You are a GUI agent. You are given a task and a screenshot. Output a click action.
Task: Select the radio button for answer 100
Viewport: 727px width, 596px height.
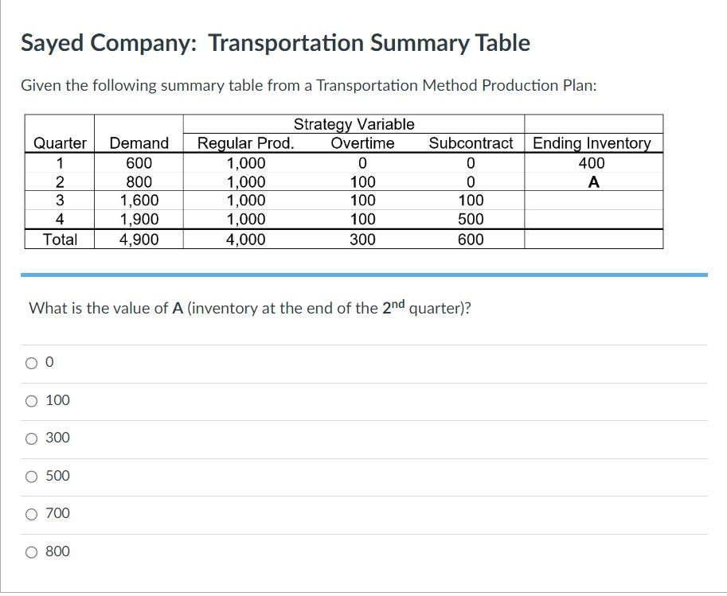point(30,401)
